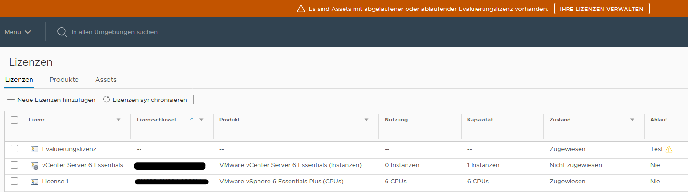Open the Lizenz column filter
This screenshot has height=192, width=688.
point(118,120)
